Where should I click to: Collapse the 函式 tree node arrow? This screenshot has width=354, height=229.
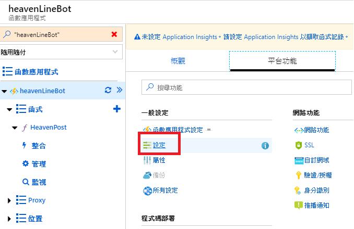tap(9, 110)
